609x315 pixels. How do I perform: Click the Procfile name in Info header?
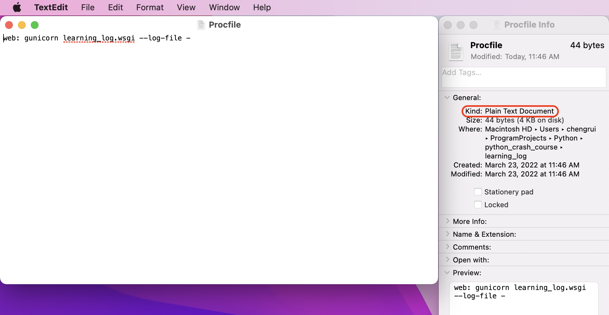click(x=486, y=45)
